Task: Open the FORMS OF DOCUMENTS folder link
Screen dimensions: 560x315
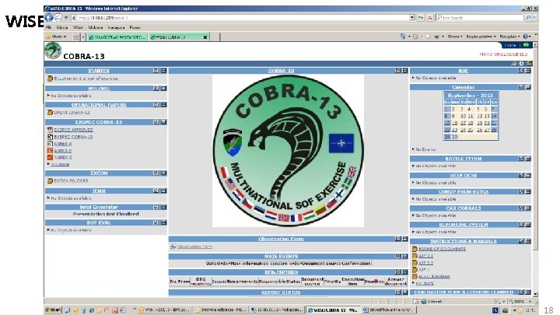Action: 442,249
